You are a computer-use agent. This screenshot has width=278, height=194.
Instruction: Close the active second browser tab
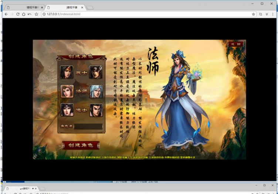82,7
